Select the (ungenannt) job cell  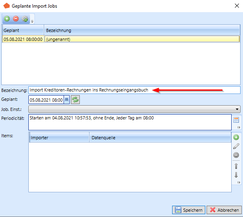click(142, 39)
